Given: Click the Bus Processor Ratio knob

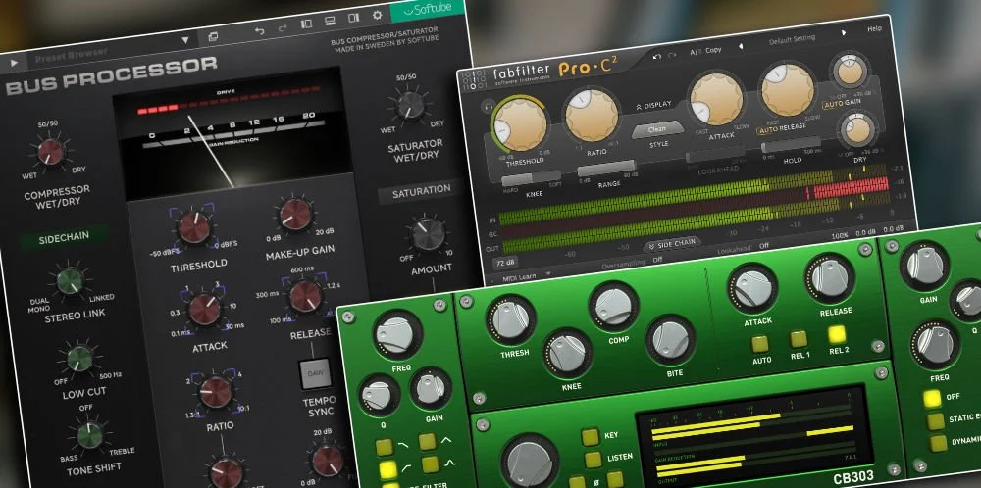Looking at the screenshot, I should pyautogui.click(x=215, y=392).
